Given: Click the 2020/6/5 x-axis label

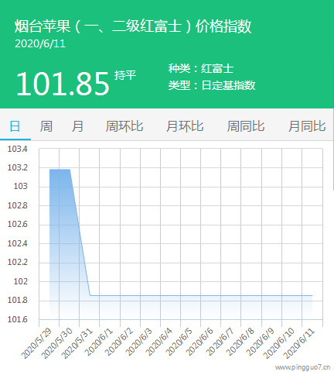Looking at the screenshot, I should pos(179,342).
